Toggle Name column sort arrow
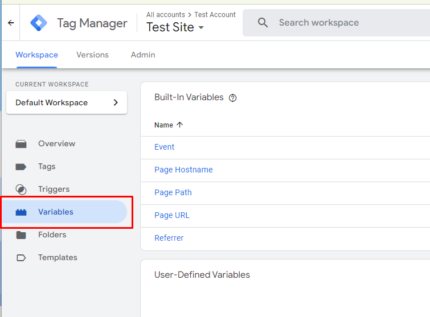The image size is (430, 317). (x=179, y=125)
